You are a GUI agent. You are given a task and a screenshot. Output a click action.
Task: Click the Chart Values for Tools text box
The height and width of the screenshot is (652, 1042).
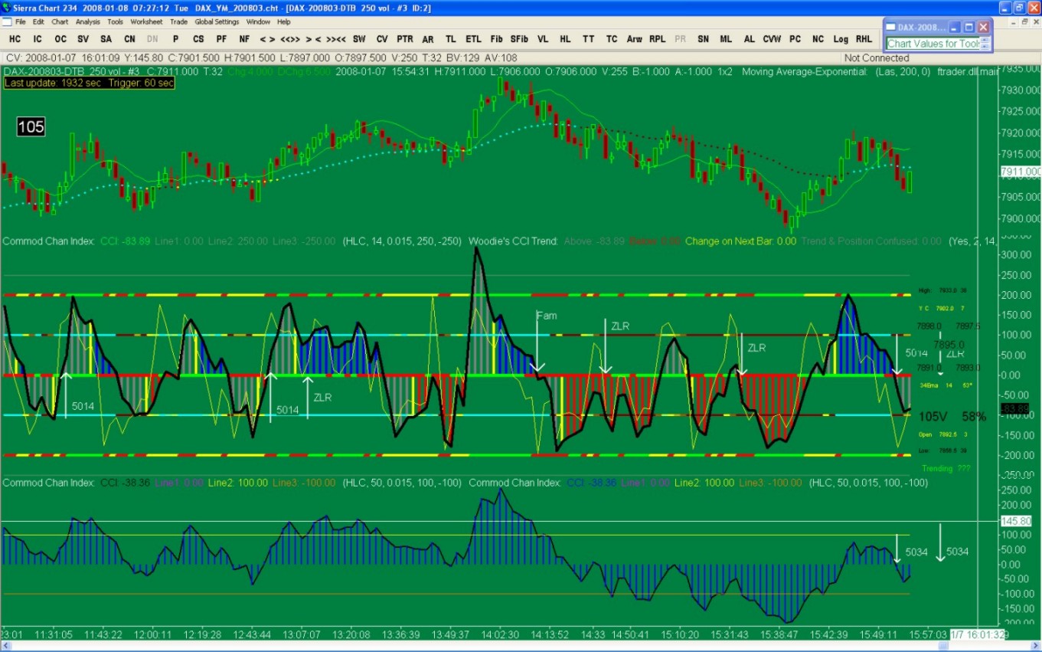[934, 44]
